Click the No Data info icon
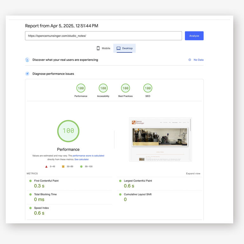 (190, 60)
